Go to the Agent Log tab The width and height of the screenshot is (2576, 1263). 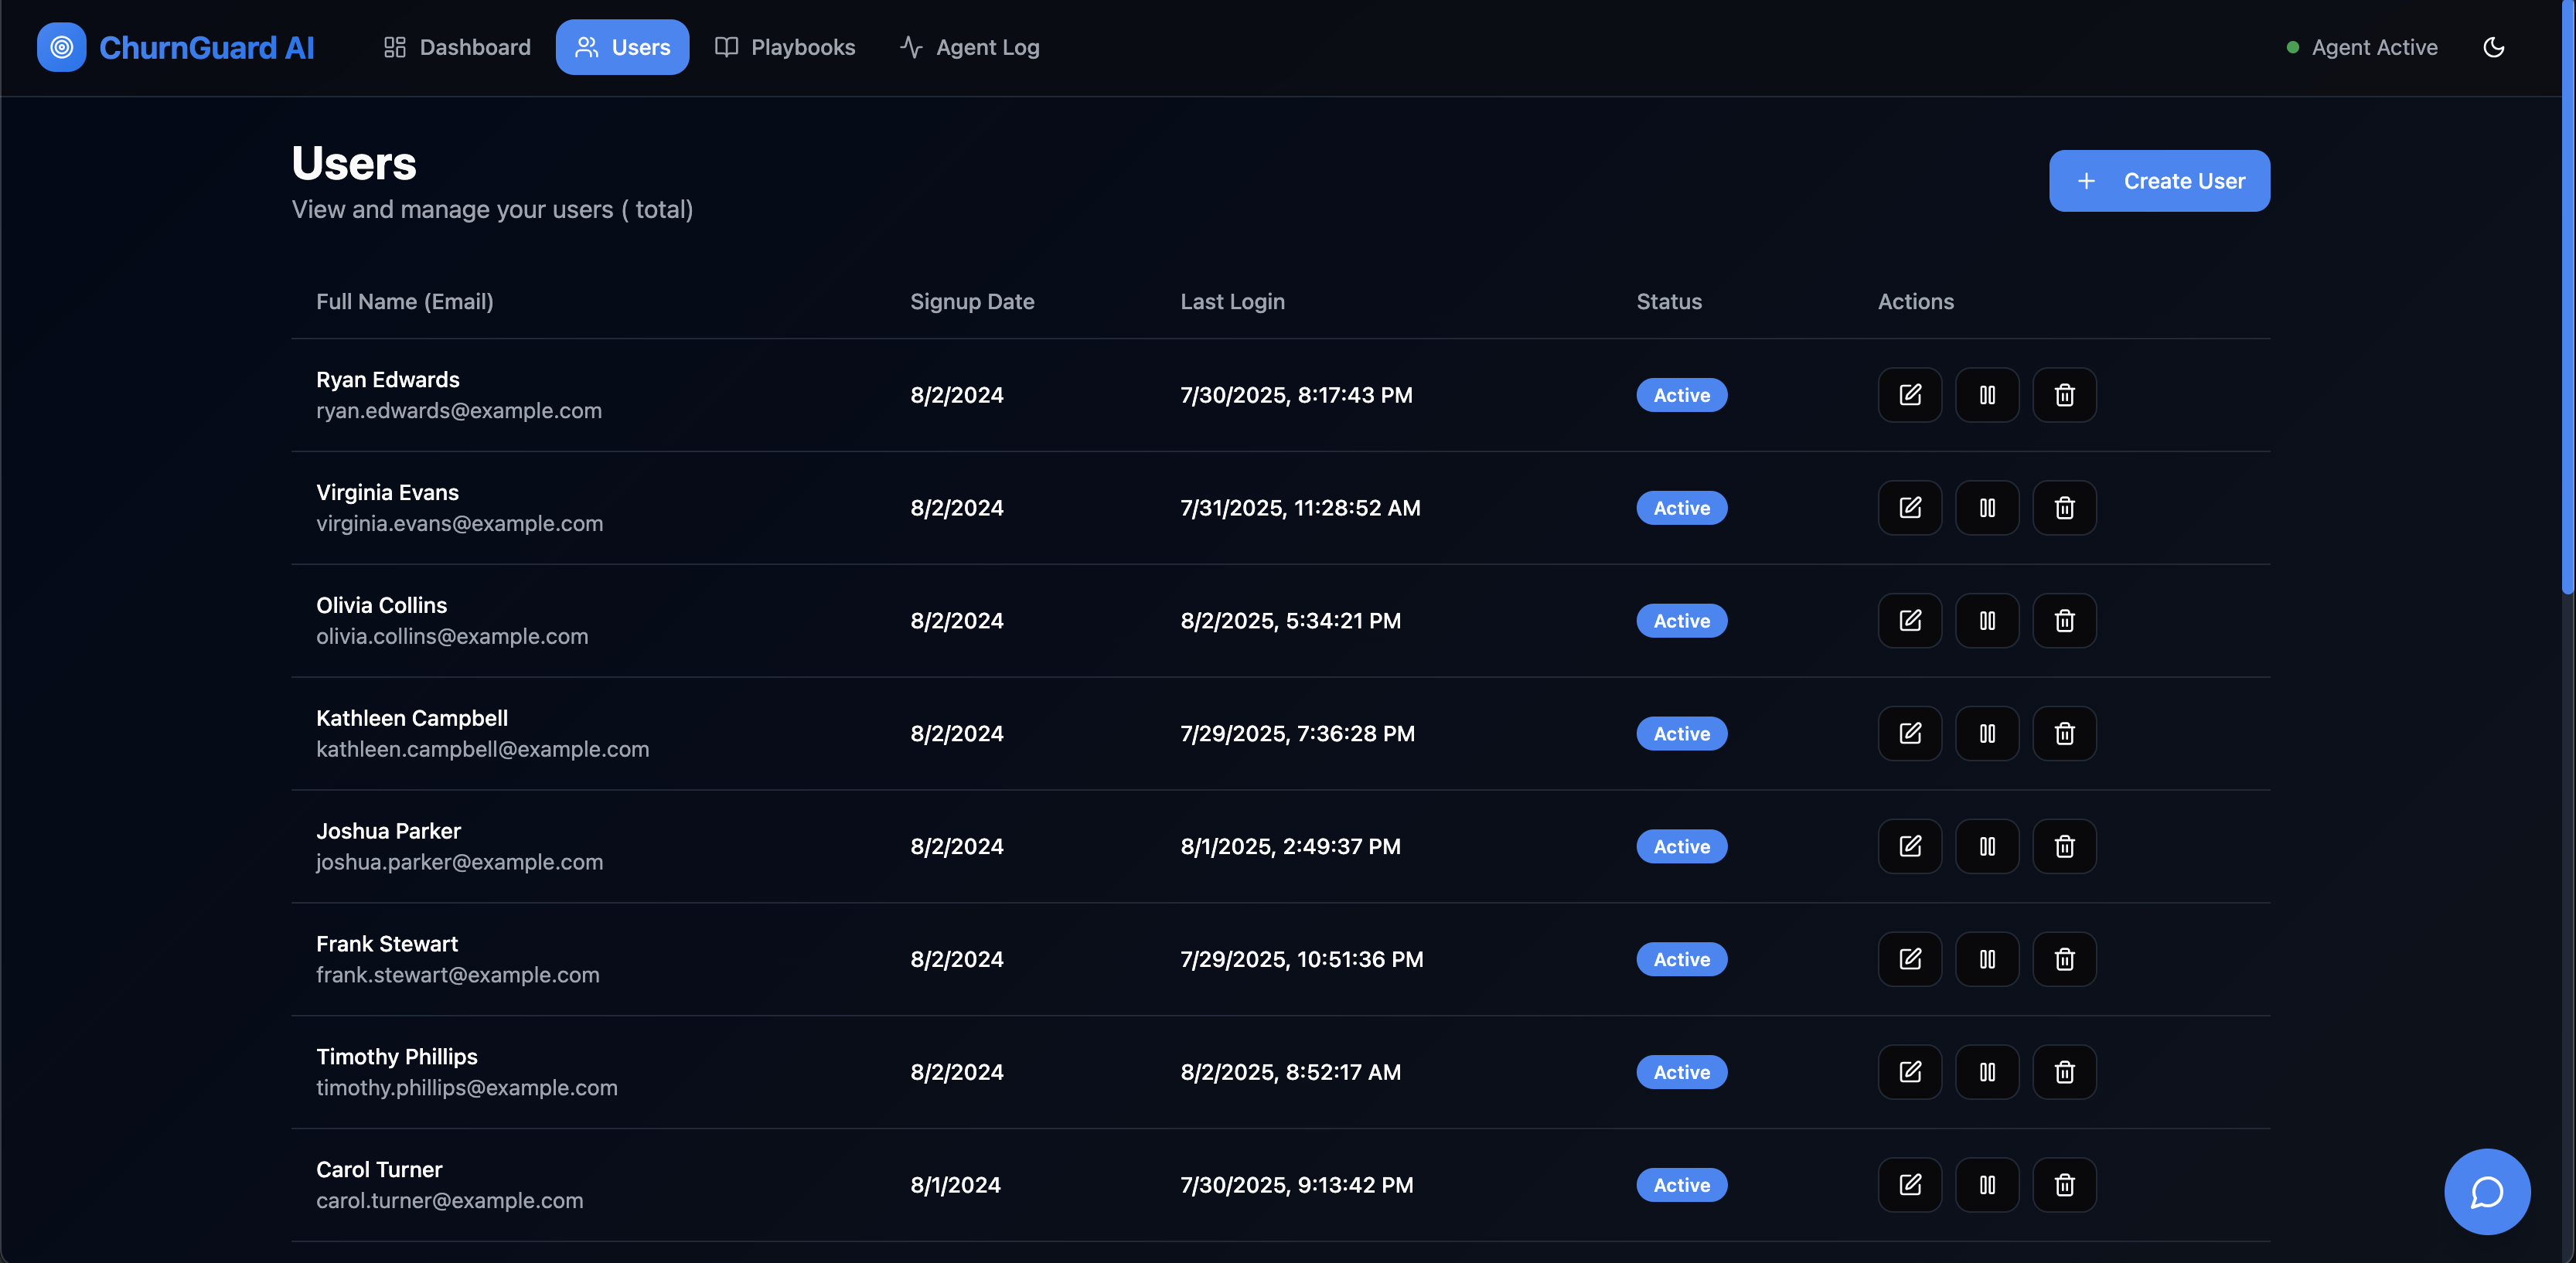tap(969, 47)
